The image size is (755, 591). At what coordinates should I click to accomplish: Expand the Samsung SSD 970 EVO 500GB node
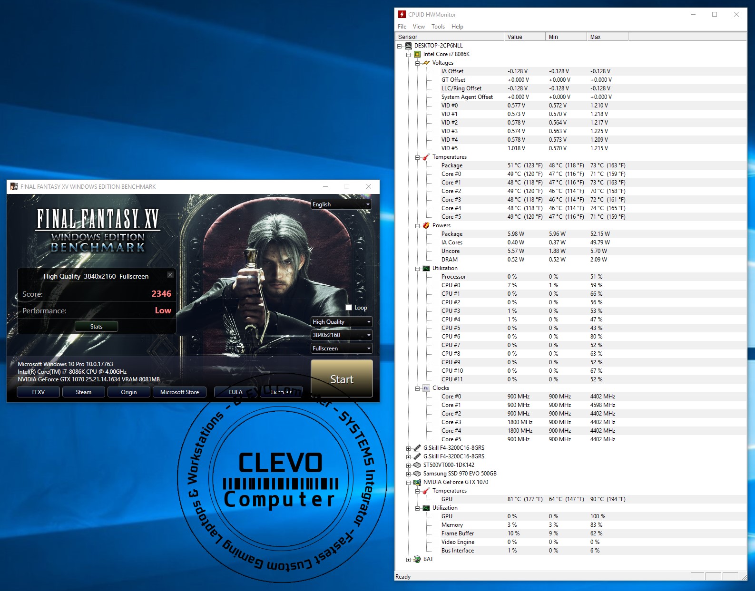coord(408,474)
